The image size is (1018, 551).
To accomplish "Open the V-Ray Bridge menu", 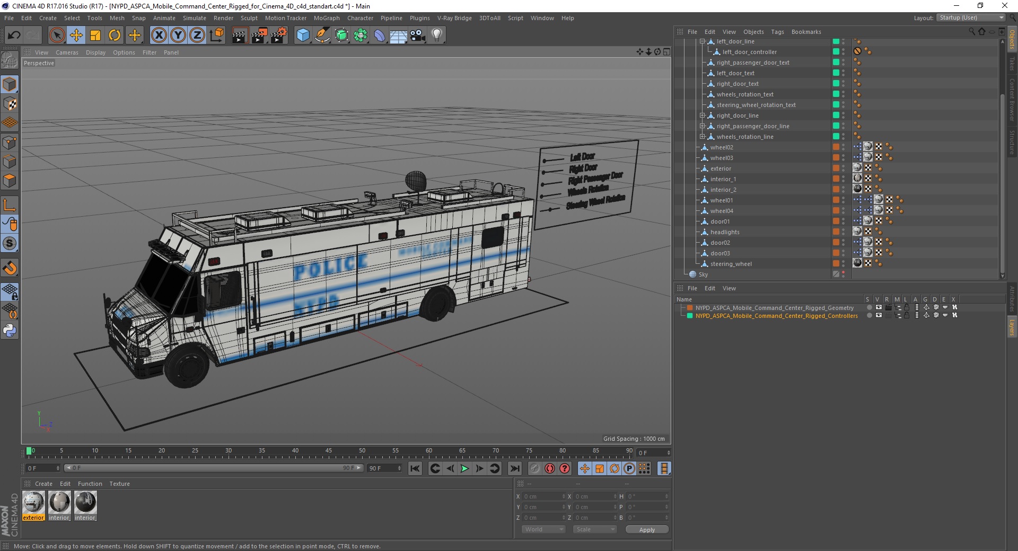I will click(454, 18).
